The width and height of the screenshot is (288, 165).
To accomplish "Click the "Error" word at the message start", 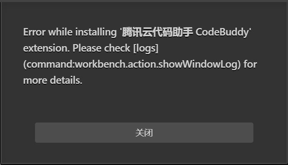I will (x=34, y=32).
